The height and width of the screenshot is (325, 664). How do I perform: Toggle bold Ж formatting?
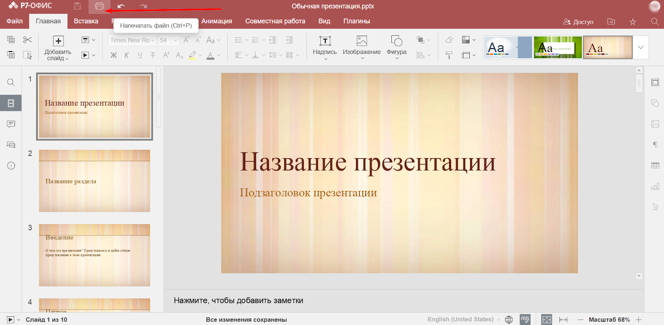click(113, 55)
